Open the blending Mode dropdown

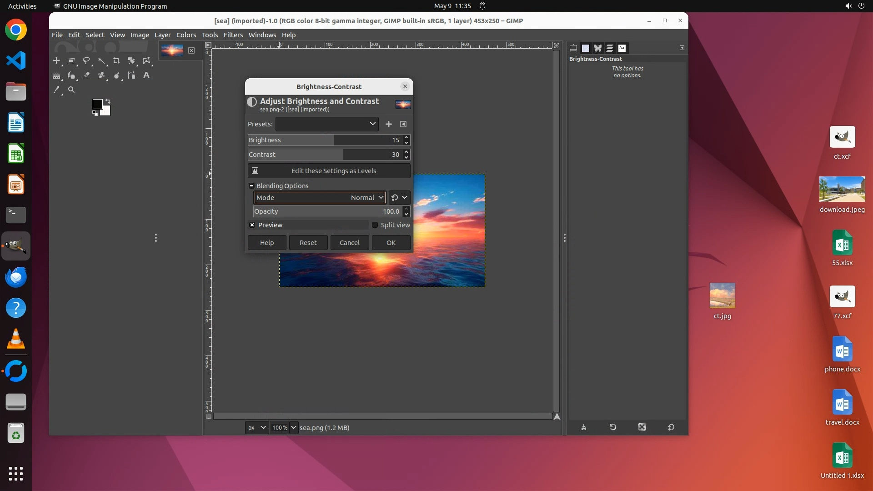[320, 198]
